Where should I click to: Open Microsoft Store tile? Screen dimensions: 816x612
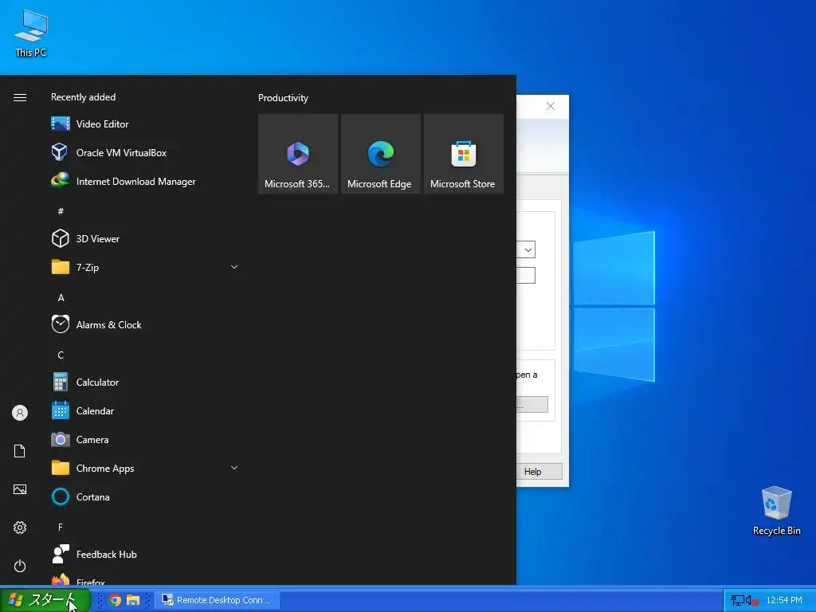(463, 154)
